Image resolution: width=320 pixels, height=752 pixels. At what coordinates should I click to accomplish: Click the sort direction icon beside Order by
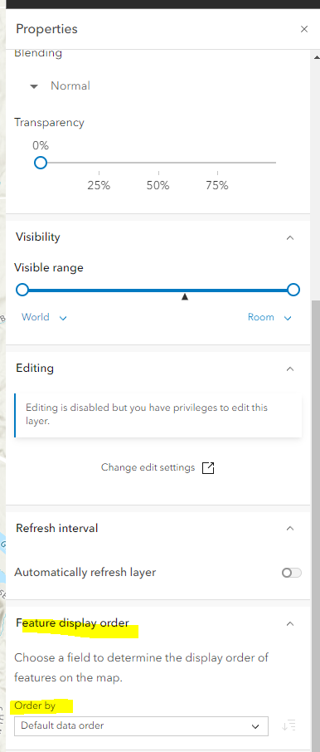click(288, 726)
